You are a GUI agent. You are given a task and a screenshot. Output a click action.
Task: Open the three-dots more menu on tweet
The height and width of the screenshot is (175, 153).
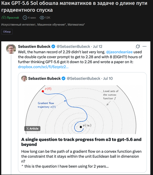pos(144,46)
